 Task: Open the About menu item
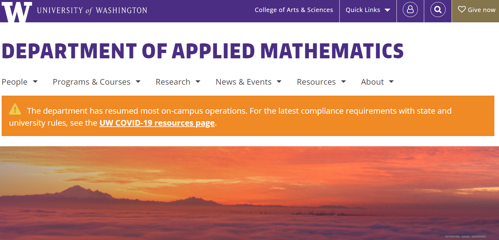[x=372, y=82]
